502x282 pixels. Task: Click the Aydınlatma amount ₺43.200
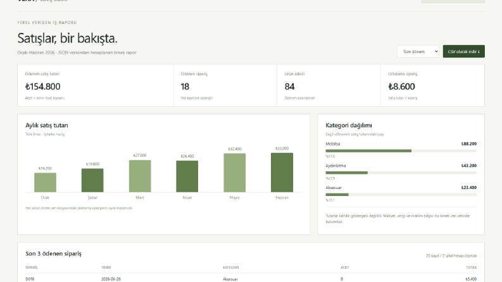click(468, 166)
